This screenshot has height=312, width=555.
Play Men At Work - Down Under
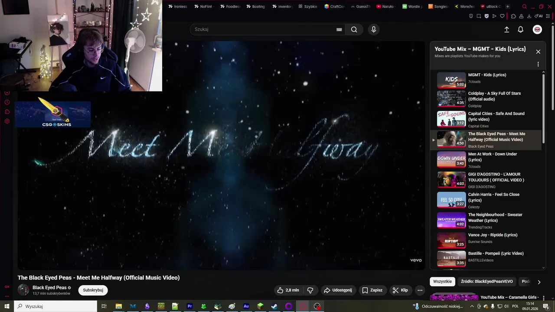486,160
